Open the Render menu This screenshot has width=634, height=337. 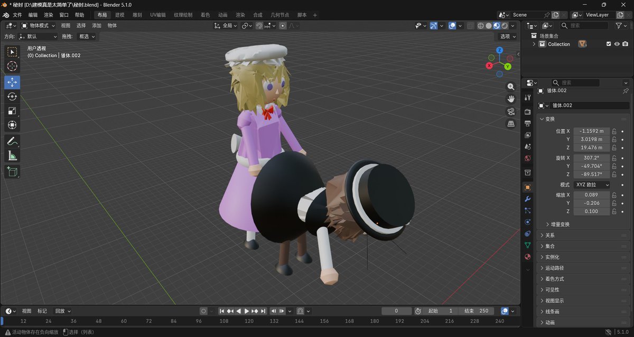(48, 15)
